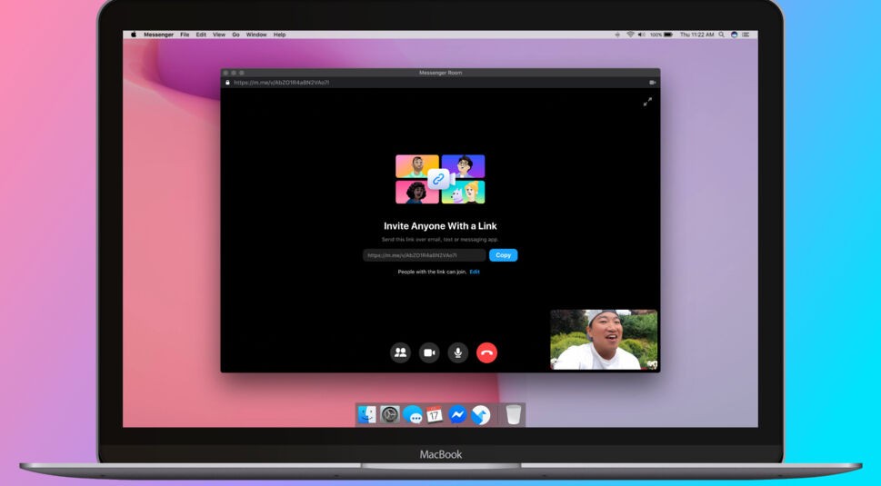Open the Edit menu in the menu bar

point(201,35)
